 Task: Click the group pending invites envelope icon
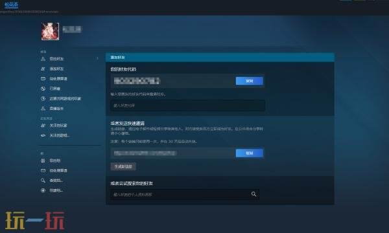43,171
